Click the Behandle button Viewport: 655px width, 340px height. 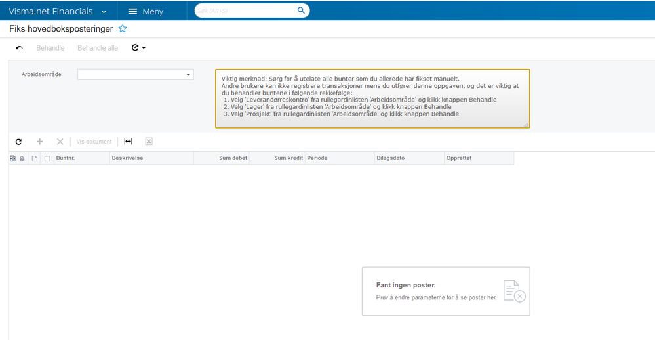(x=50, y=48)
